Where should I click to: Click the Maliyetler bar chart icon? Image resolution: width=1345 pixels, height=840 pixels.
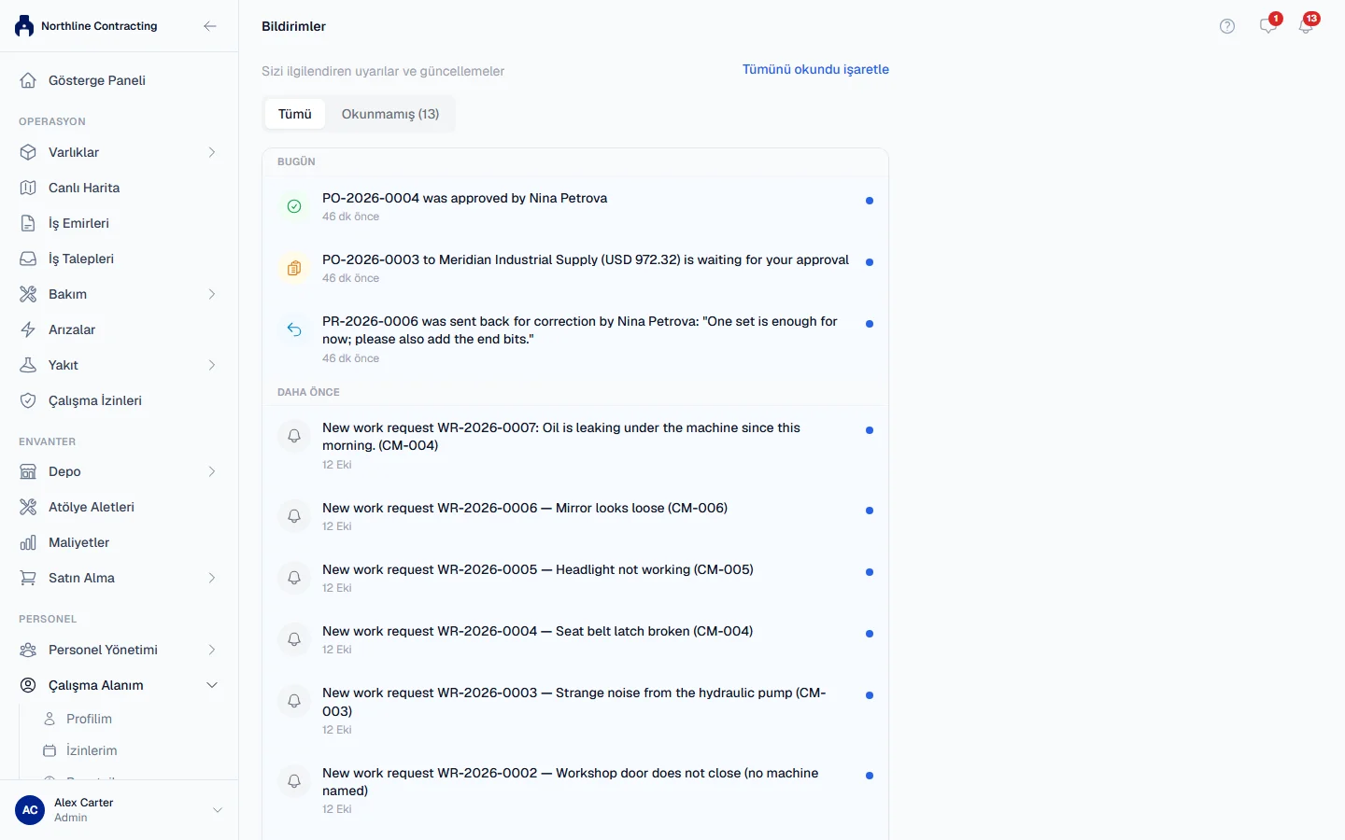click(x=28, y=542)
